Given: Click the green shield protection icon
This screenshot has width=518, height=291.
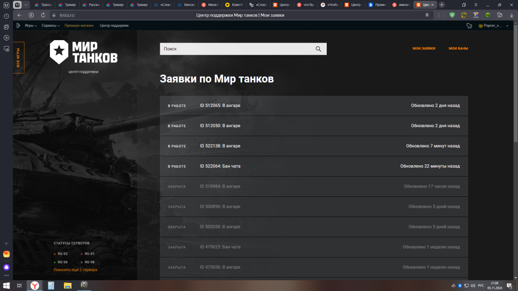Looking at the screenshot, I should (x=452, y=15).
